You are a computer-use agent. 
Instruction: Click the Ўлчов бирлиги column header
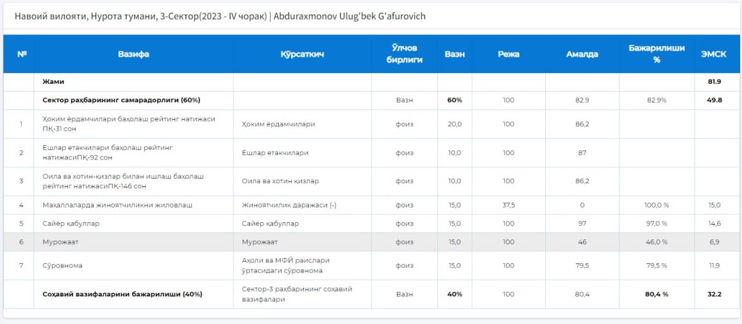(404, 54)
